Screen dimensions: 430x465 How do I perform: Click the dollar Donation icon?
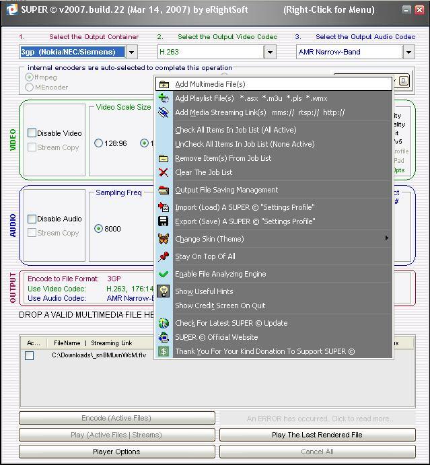click(x=164, y=351)
